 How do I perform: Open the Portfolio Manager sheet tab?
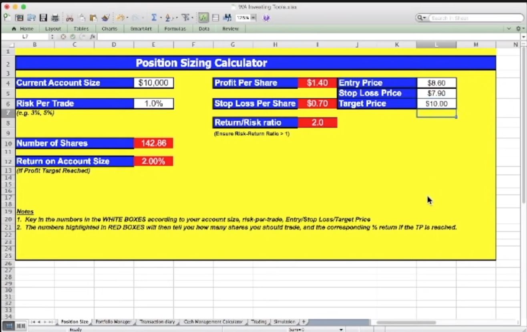pyautogui.click(x=113, y=322)
